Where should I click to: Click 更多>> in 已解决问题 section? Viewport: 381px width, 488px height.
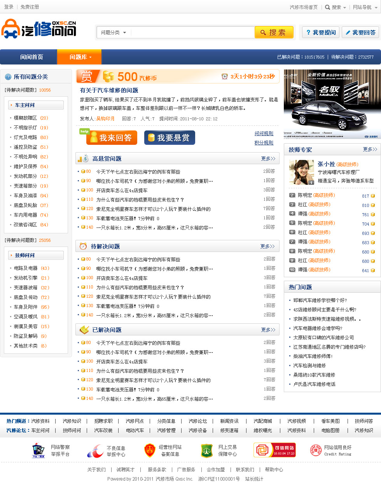(x=268, y=330)
